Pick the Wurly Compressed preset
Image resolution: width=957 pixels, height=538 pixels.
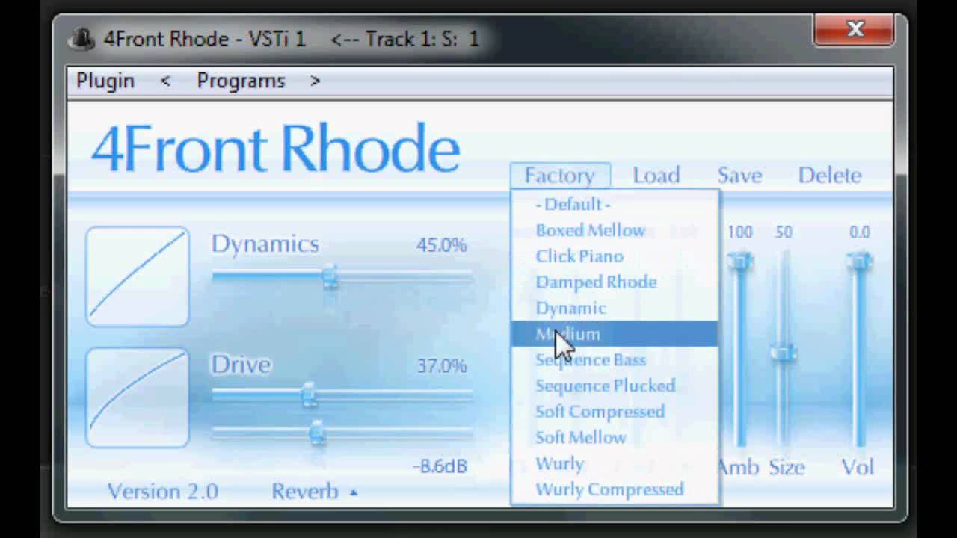[615, 489]
